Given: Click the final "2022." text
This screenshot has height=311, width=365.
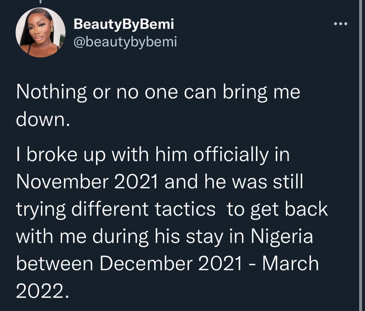Looking at the screenshot, I should click(43, 291).
